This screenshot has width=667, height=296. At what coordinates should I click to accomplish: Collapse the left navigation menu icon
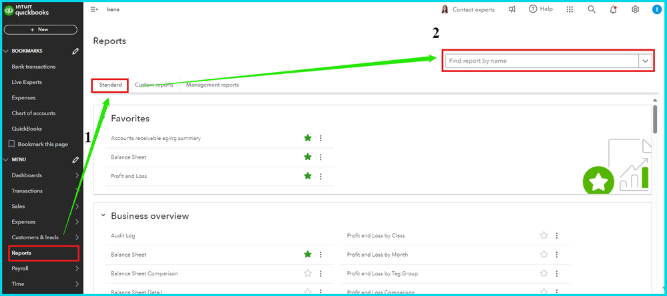point(94,9)
